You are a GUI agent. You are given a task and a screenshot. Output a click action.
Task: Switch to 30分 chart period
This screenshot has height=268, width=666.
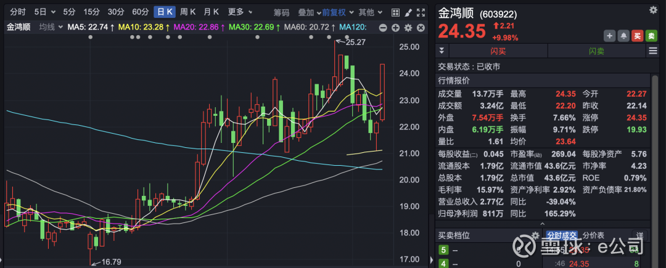point(115,12)
